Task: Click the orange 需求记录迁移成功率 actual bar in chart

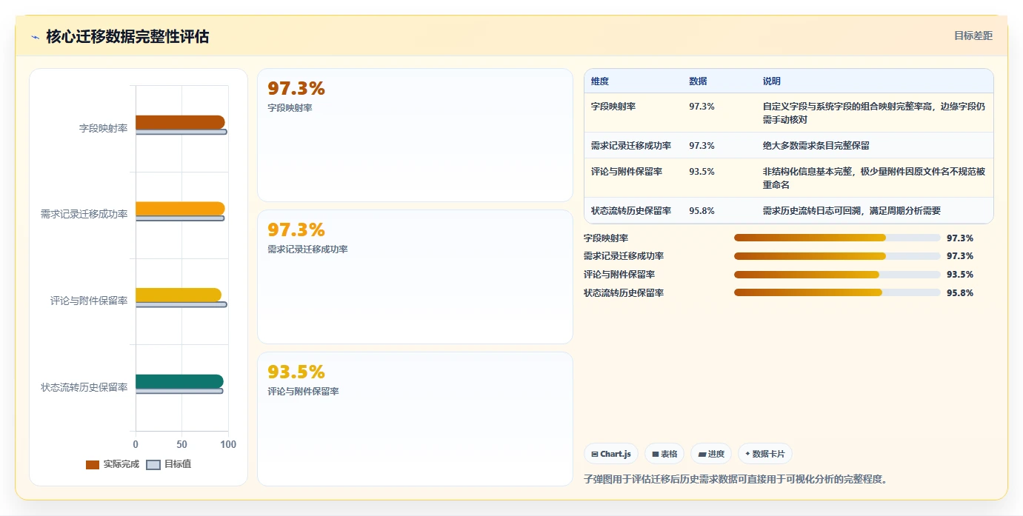Action: [180, 209]
